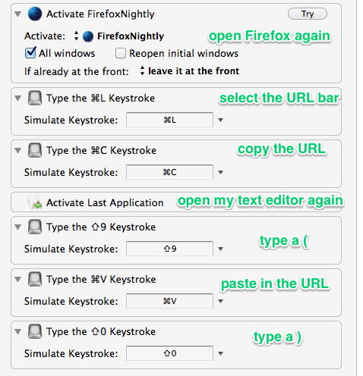Select the keyboard icon of ⇧9 Keystroke action
363x376 pixels.
point(35,227)
